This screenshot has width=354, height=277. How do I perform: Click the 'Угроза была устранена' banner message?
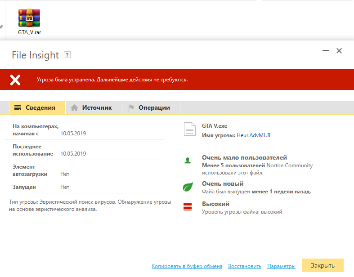click(112, 80)
